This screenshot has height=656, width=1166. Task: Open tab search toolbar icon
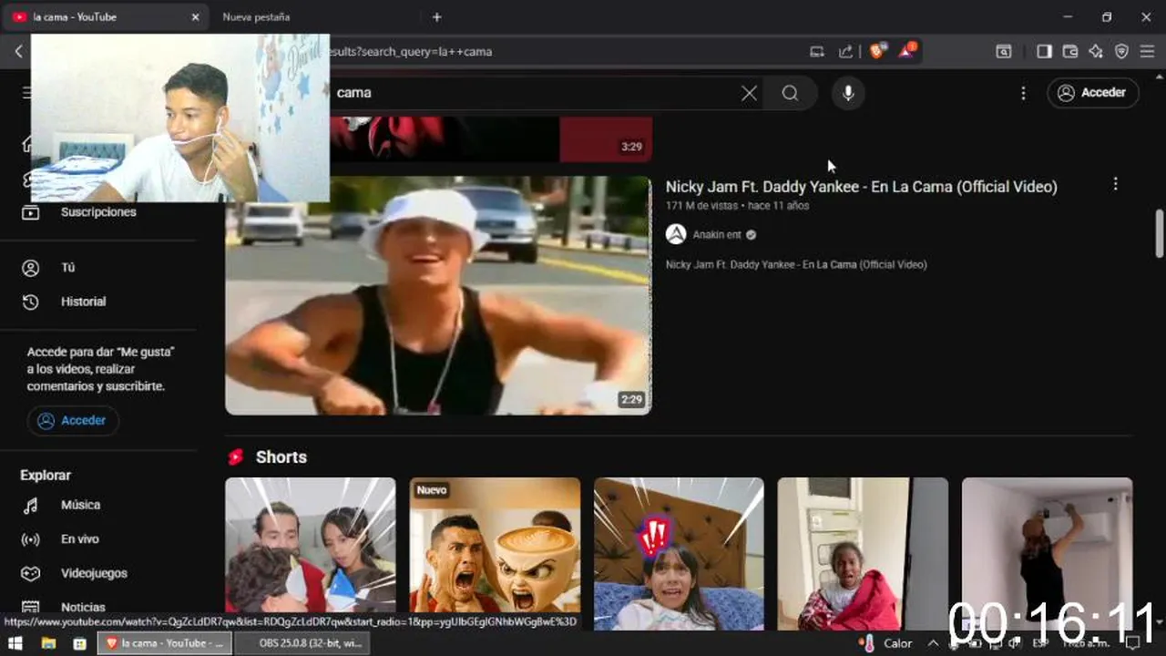tap(1003, 52)
